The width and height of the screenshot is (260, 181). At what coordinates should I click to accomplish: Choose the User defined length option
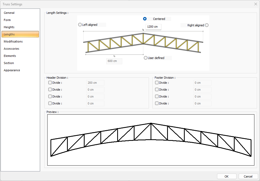click(145, 58)
